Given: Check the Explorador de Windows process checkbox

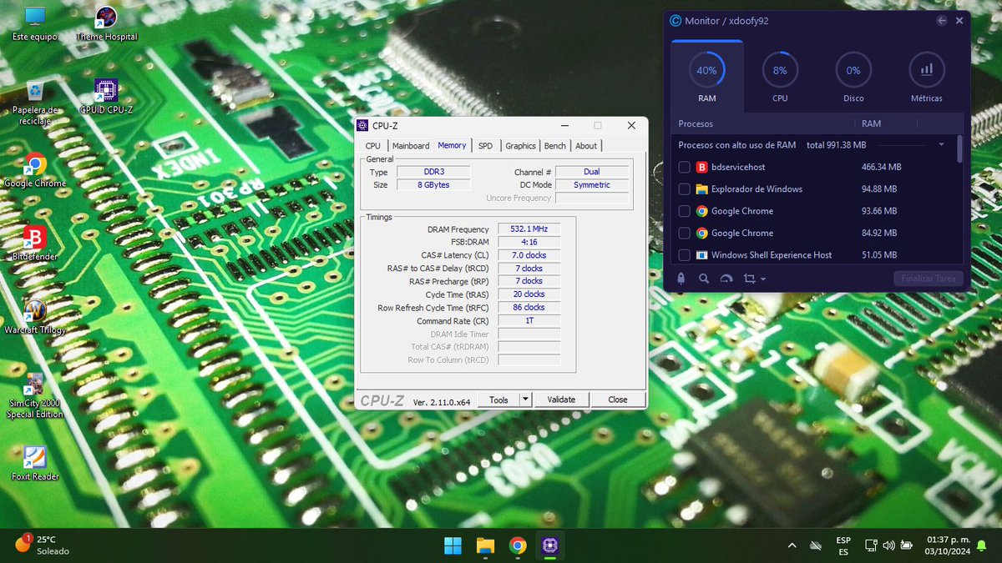Looking at the screenshot, I should point(685,189).
